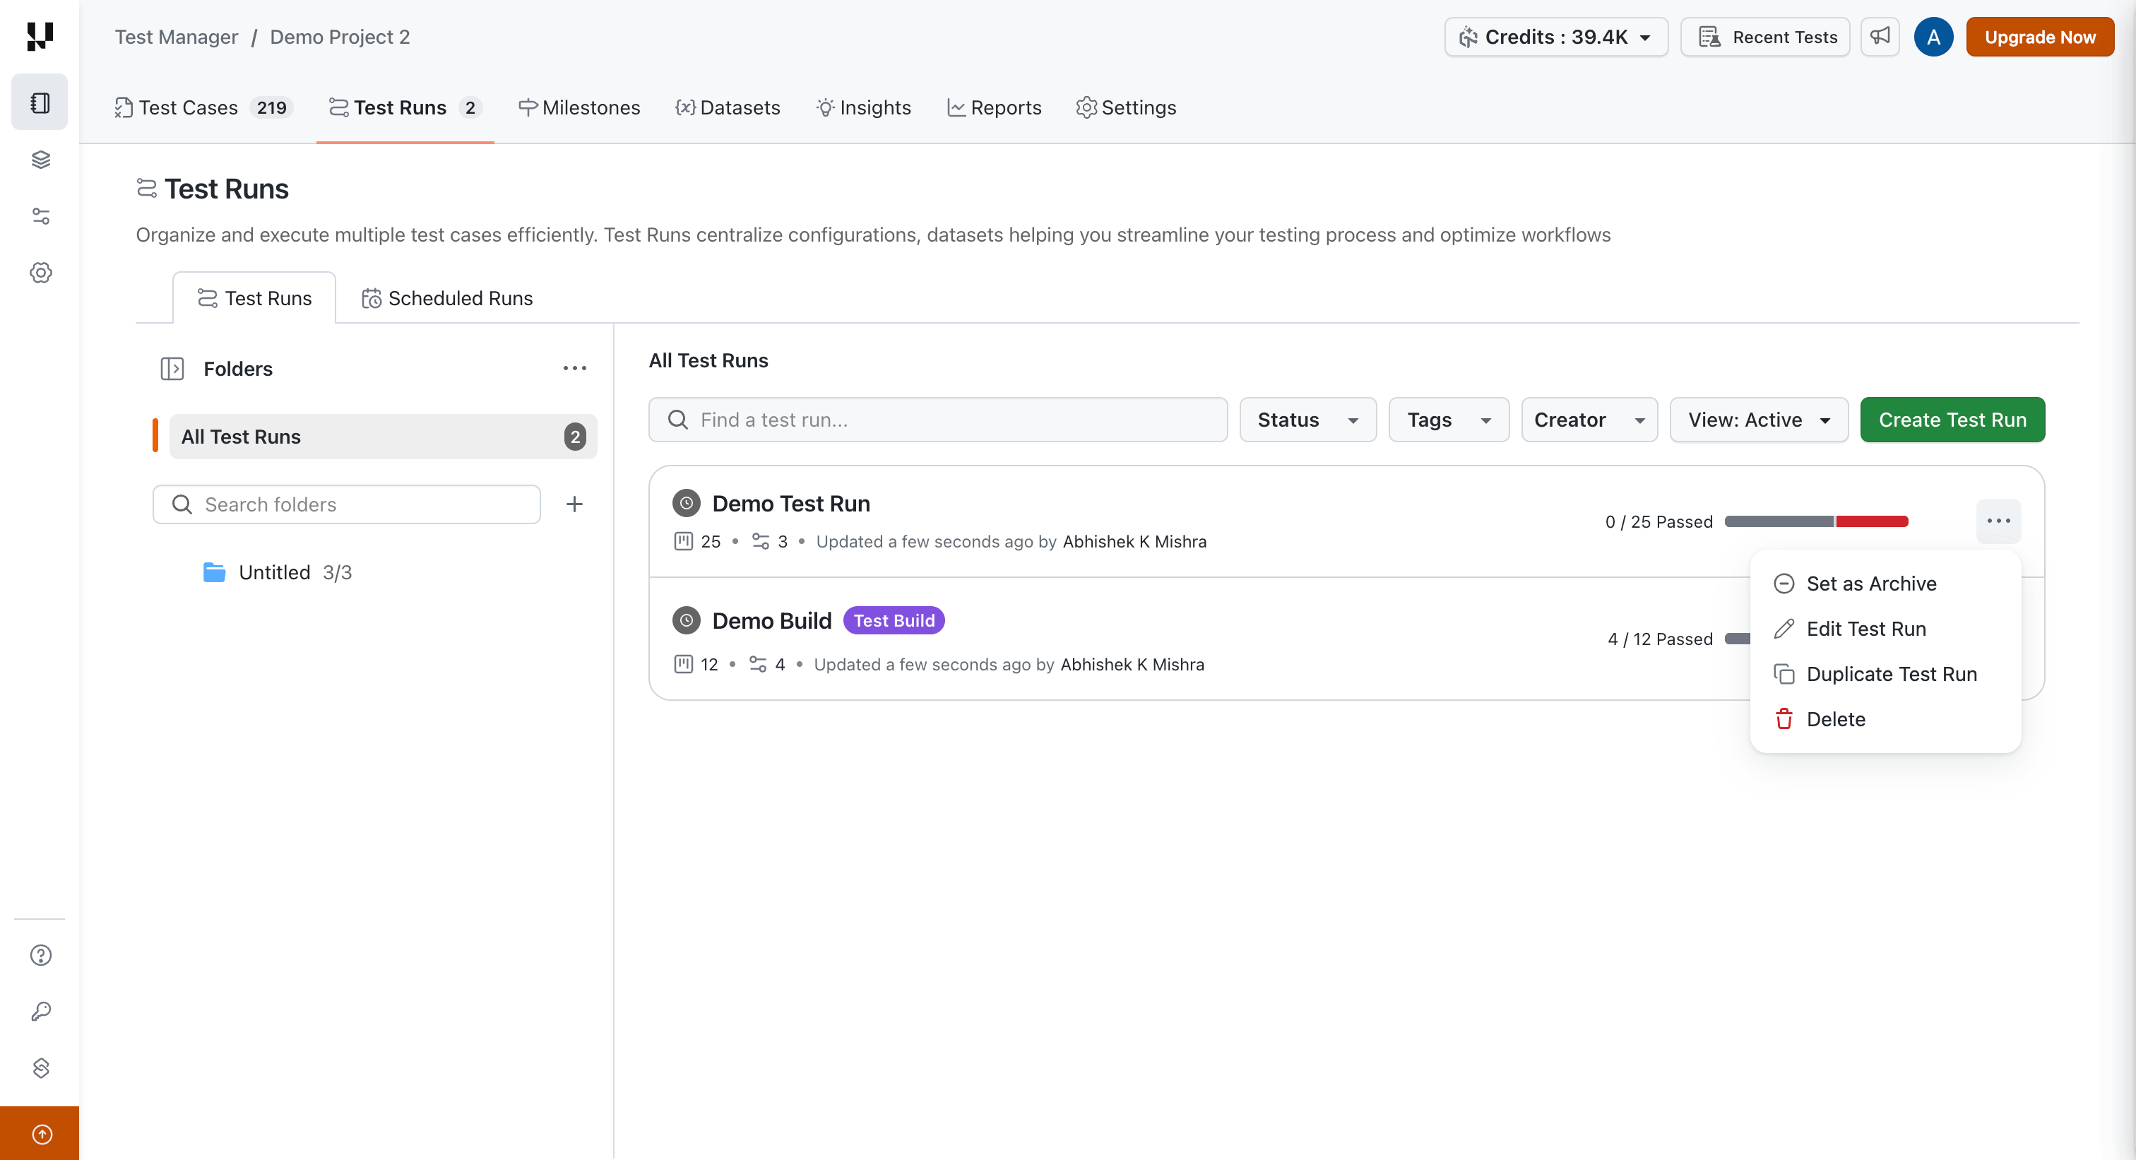Click the key icon in sidebar
Viewport: 2136px width, 1160px height.
click(41, 1011)
